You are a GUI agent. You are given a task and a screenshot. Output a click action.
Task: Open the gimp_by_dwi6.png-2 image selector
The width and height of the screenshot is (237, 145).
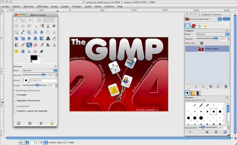(x=203, y=19)
